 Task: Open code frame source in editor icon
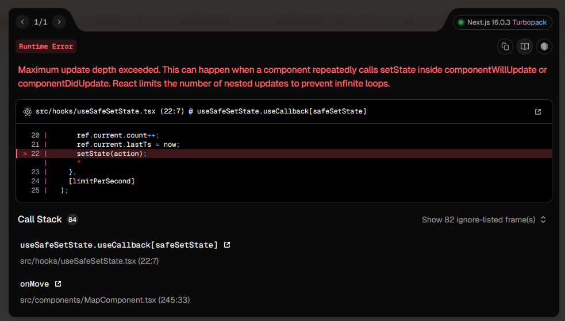point(538,112)
